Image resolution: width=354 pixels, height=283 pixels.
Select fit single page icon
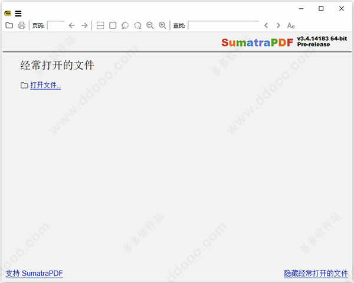click(x=113, y=25)
